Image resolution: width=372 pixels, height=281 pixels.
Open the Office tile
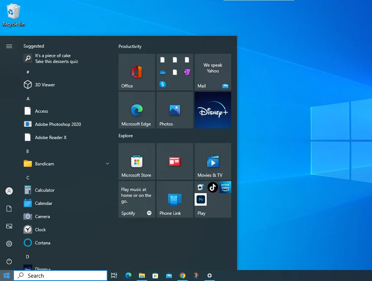point(137,72)
